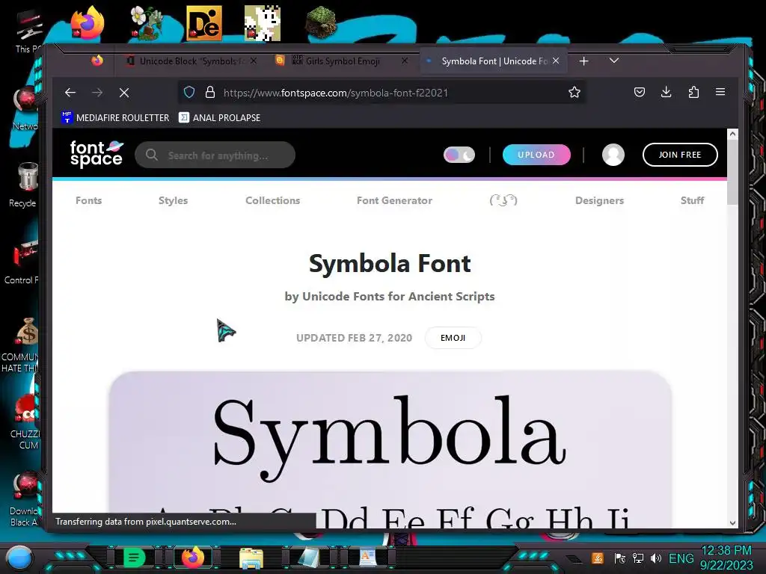766x574 pixels.
Task: Open the Firefox desktop shortcut
Action: [x=87, y=23]
